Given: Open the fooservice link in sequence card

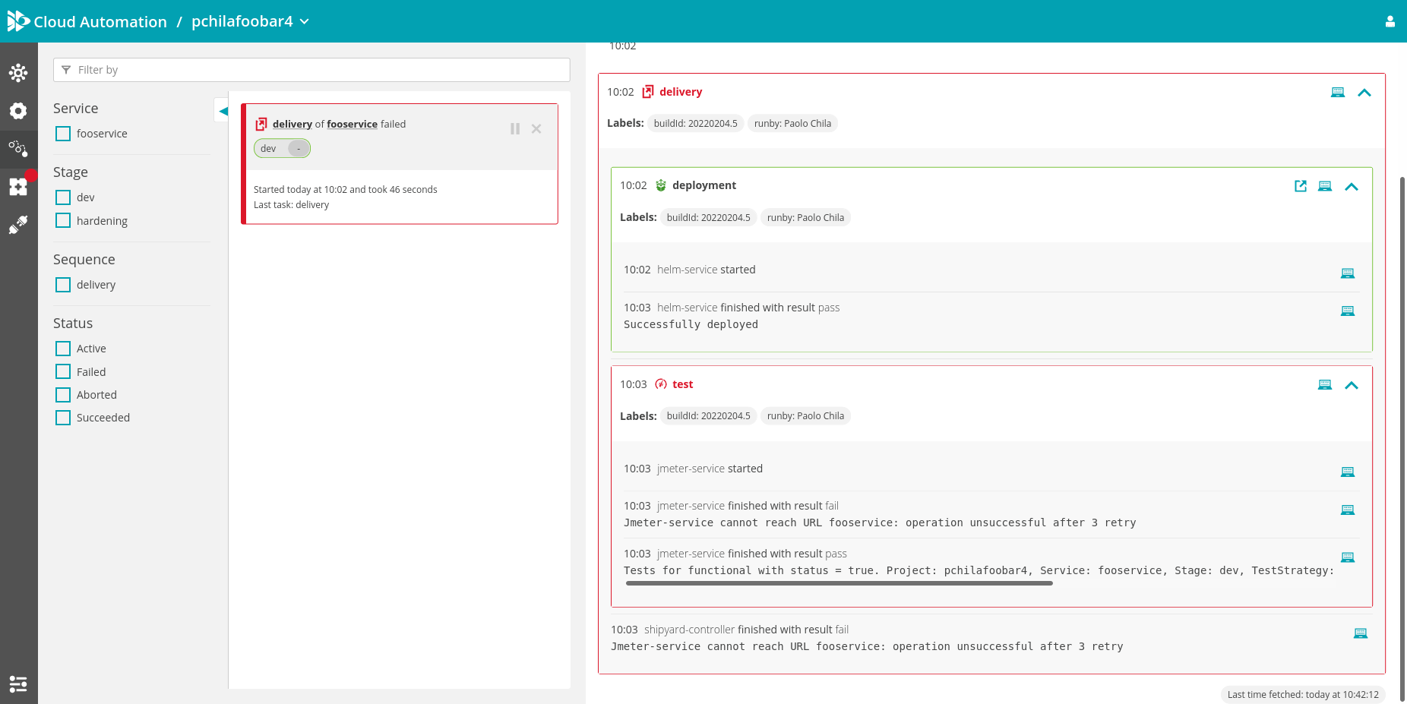Looking at the screenshot, I should click(352, 124).
